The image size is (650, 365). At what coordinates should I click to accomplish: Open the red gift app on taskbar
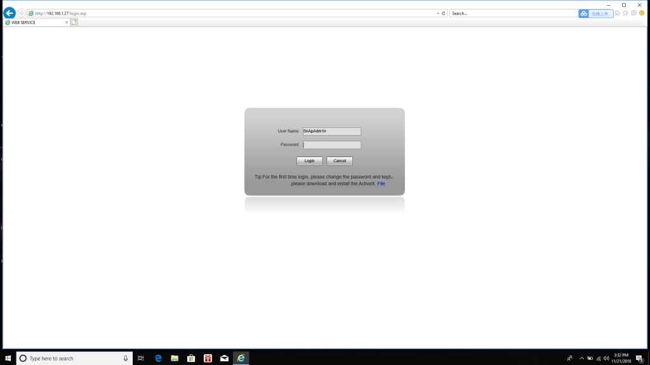tap(208, 359)
